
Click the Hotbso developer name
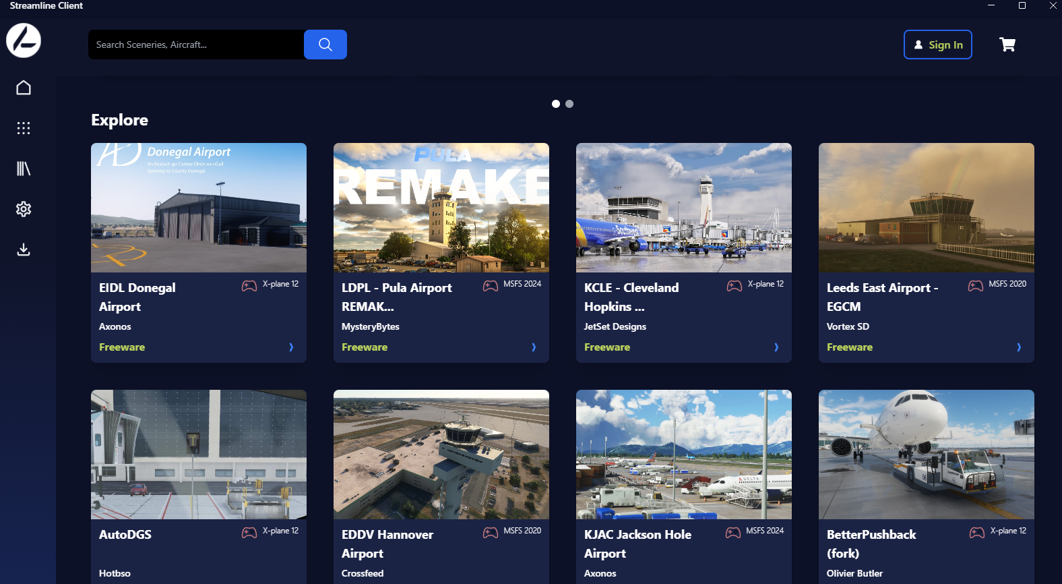[115, 573]
